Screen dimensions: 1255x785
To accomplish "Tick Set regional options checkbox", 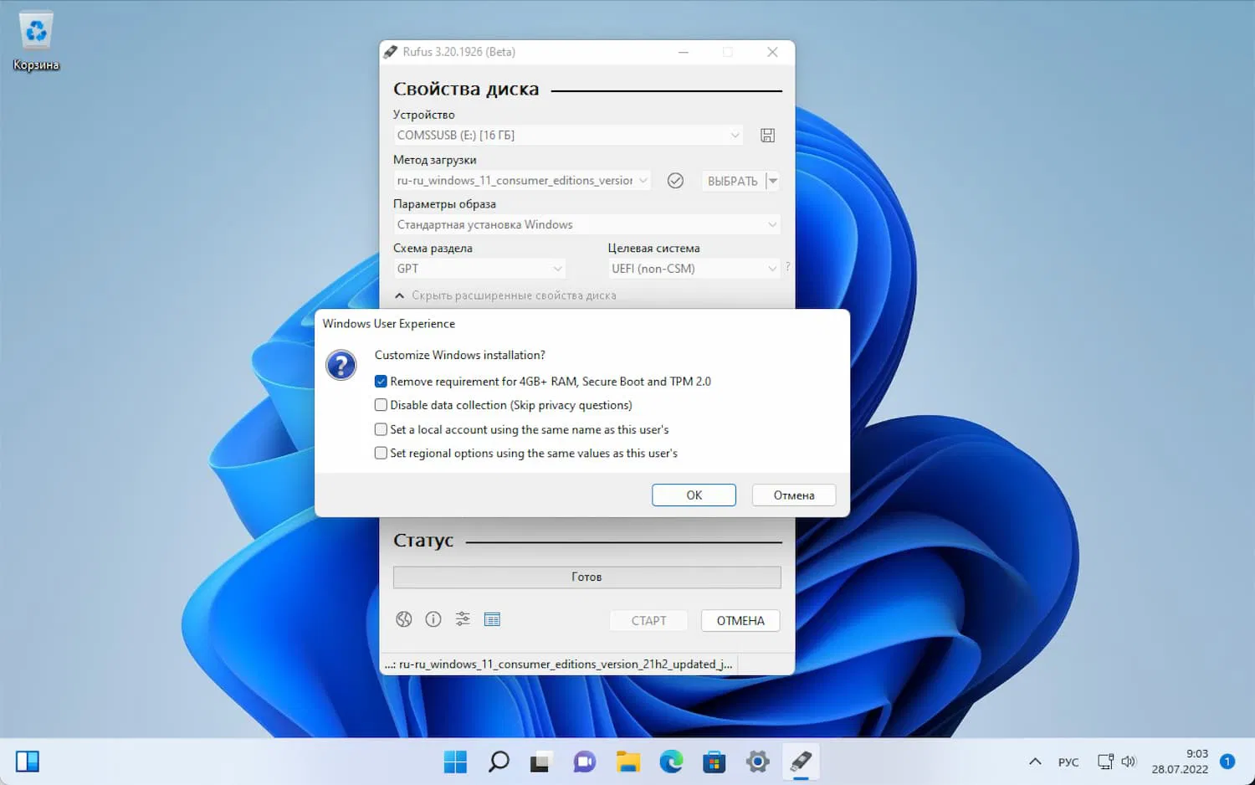I will point(381,453).
